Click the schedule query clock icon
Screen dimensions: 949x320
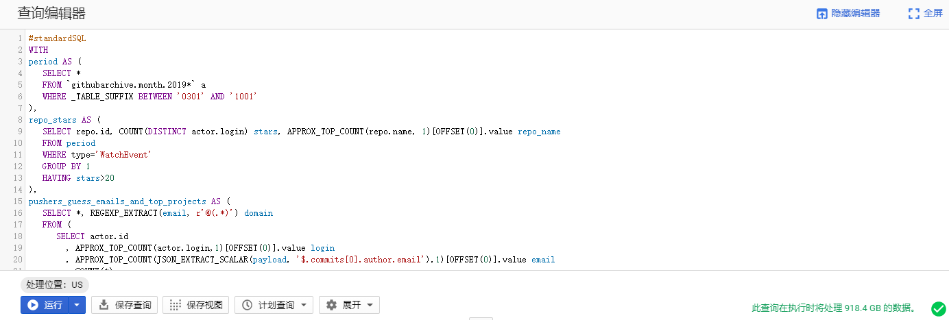[x=247, y=305]
